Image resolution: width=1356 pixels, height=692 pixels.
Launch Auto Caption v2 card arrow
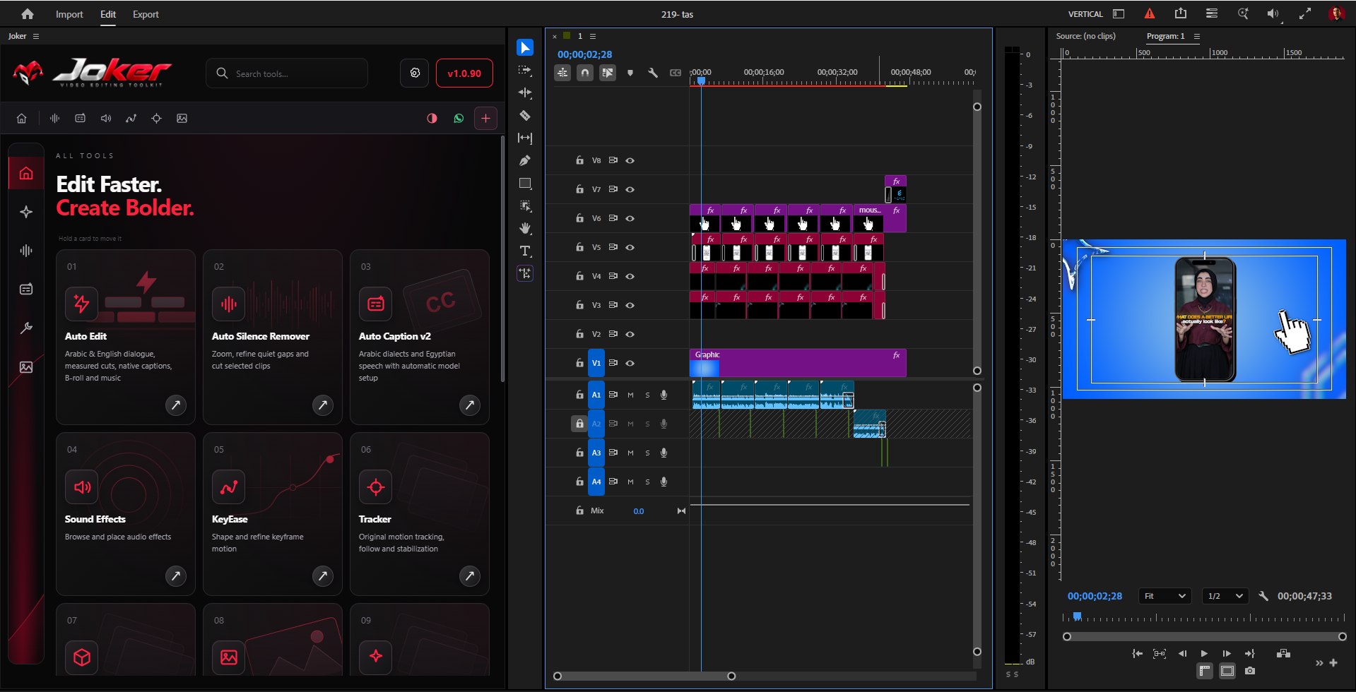[x=470, y=405]
